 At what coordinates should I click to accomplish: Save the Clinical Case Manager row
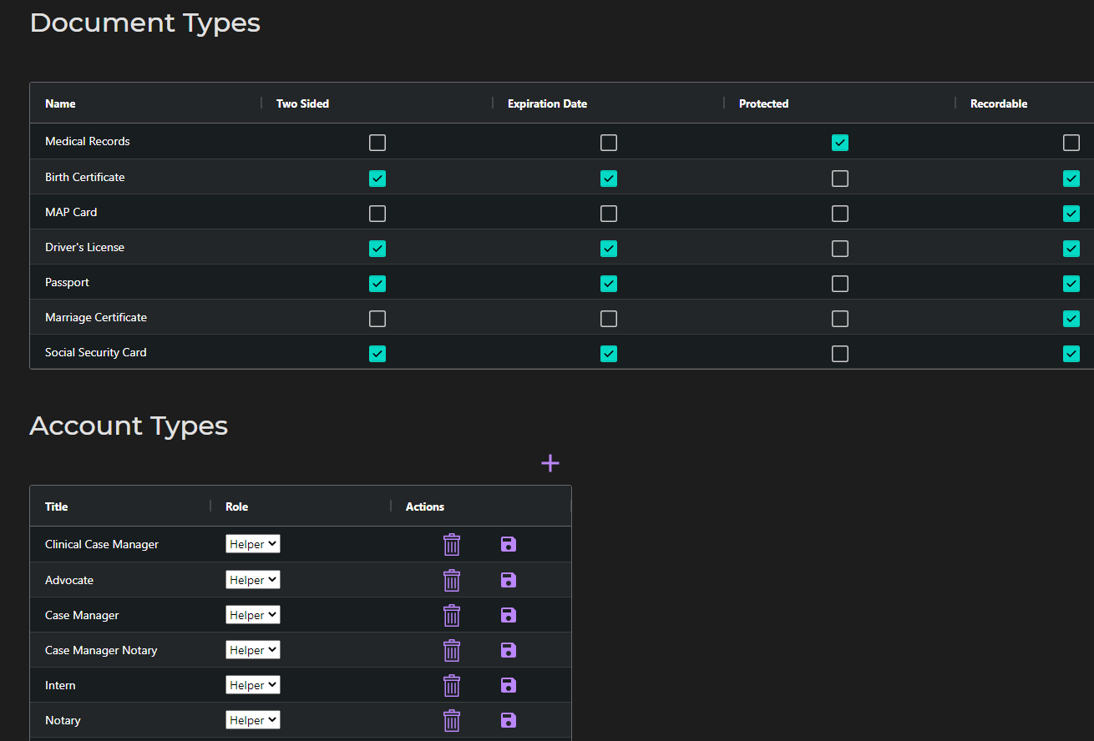point(509,544)
